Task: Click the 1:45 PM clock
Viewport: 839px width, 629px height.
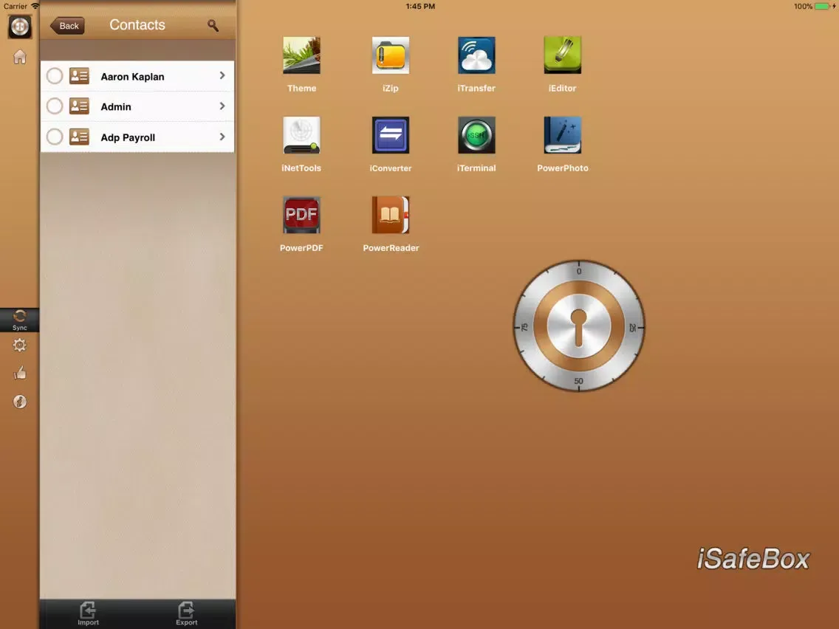Action: coord(420,7)
